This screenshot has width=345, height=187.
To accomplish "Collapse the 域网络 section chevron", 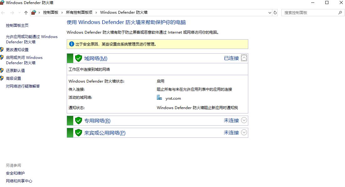I will click(x=244, y=58).
